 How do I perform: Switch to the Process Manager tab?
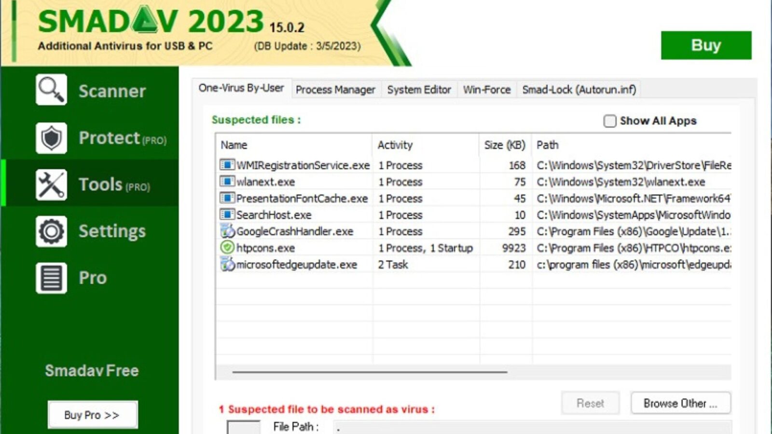(336, 90)
